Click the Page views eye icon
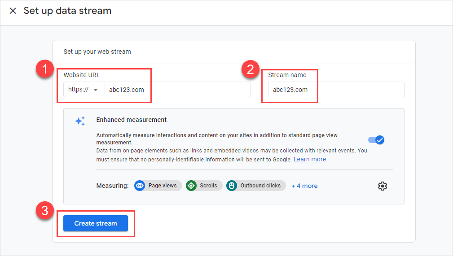Viewport: 453px width, 256px height. pyautogui.click(x=140, y=186)
